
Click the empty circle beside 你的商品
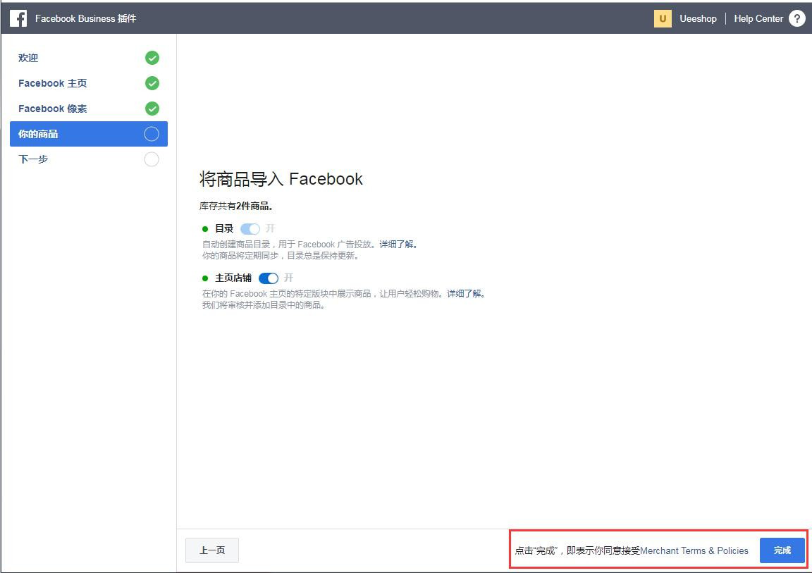(x=152, y=134)
